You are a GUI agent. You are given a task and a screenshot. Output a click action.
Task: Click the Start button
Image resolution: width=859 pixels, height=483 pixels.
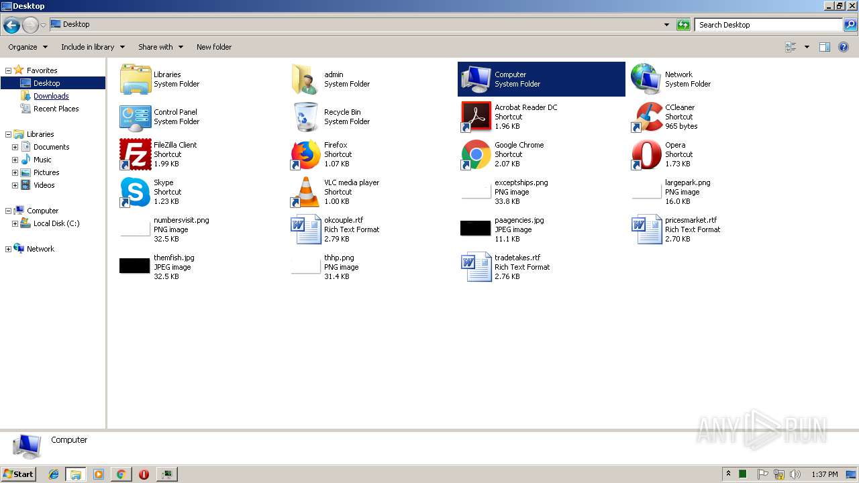coord(19,474)
